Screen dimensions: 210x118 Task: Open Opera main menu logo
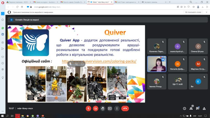pos(3,2)
